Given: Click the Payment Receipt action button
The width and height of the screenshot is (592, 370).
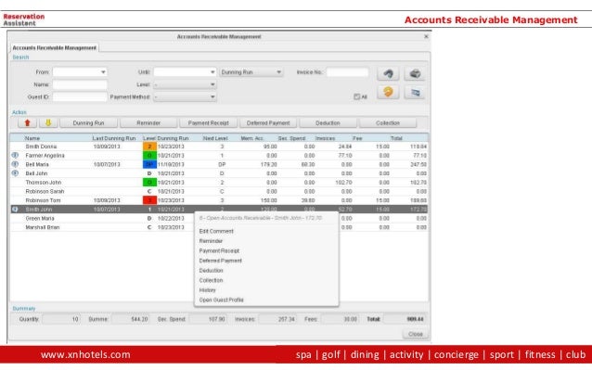Looking at the screenshot, I should 209,123.
